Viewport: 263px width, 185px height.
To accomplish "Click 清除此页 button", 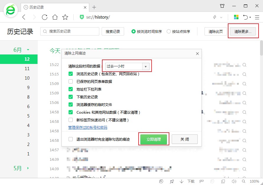I will (x=216, y=31).
